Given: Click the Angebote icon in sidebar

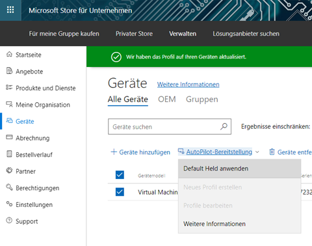Looking at the screenshot, I should tap(9, 71).
